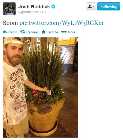
Task: Click the Tilly's sign in the photo
Action: point(27,41)
